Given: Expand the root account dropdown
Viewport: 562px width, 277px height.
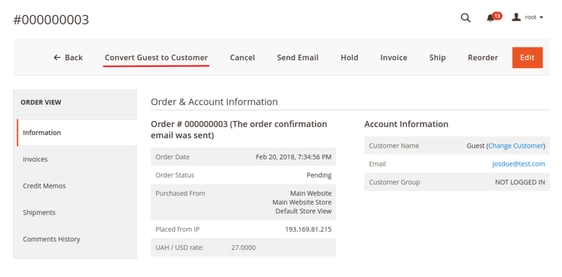Looking at the screenshot, I should [x=534, y=18].
